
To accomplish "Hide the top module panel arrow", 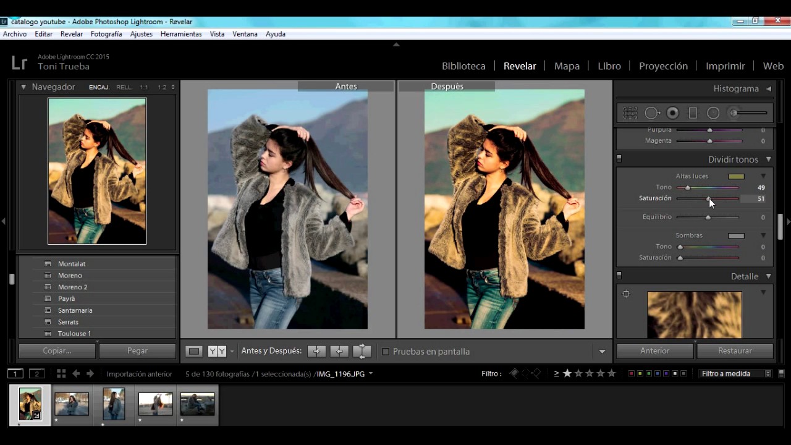I will click(x=396, y=44).
